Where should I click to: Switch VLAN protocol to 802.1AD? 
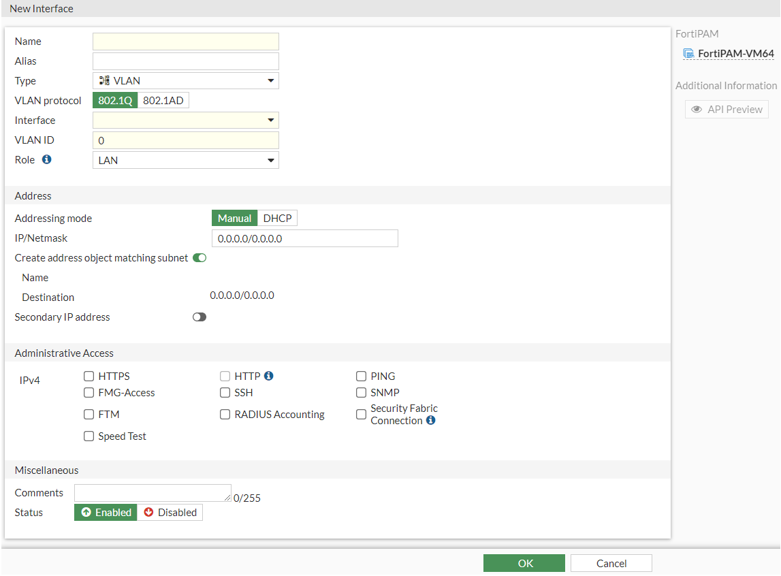(163, 99)
